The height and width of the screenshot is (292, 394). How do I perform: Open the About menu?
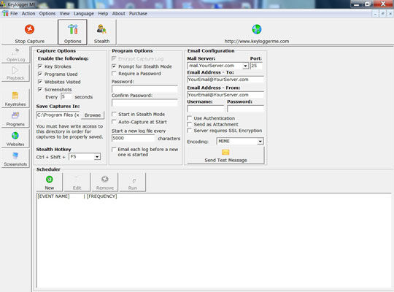tap(119, 14)
